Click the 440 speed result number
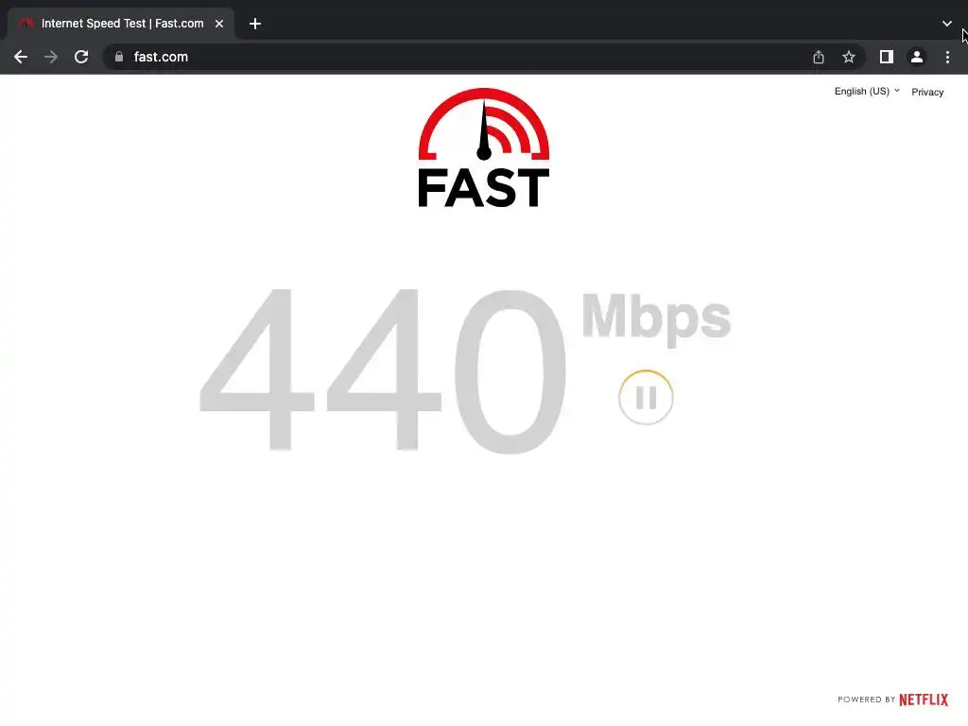This screenshot has height=726, width=968. (383, 371)
